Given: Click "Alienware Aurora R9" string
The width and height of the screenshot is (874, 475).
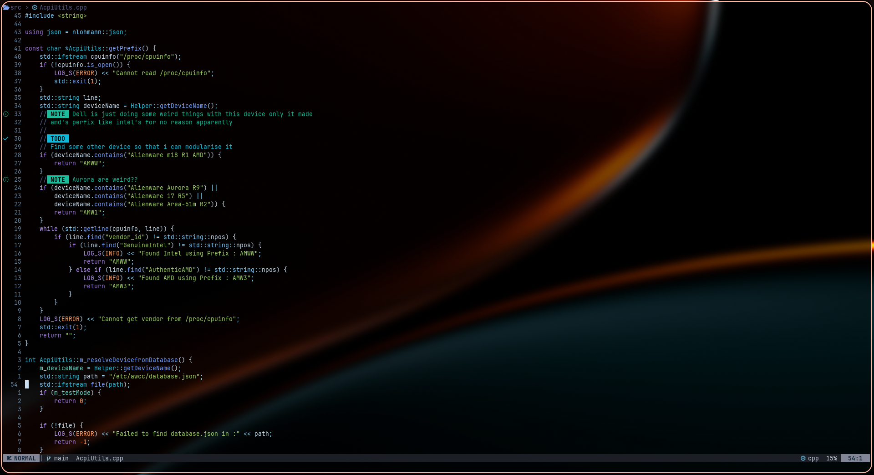Looking at the screenshot, I should [x=165, y=188].
